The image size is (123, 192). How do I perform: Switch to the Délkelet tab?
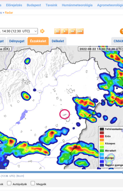(58, 41)
